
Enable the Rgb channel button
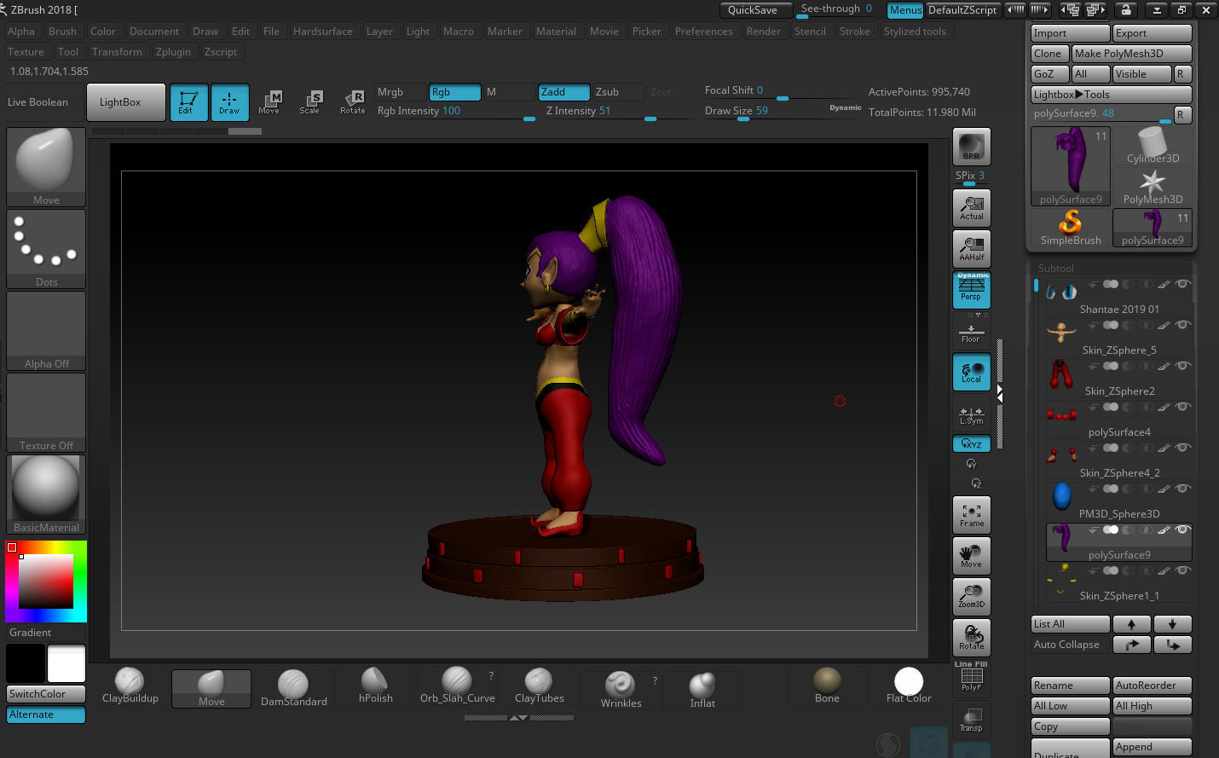point(455,92)
